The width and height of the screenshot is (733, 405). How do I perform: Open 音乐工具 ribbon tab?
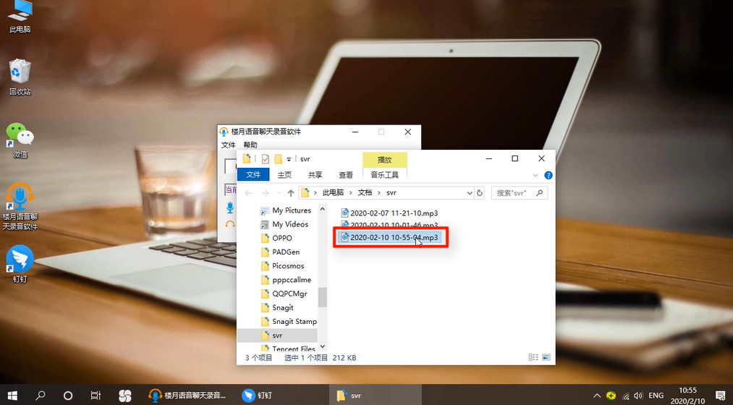coord(384,175)
